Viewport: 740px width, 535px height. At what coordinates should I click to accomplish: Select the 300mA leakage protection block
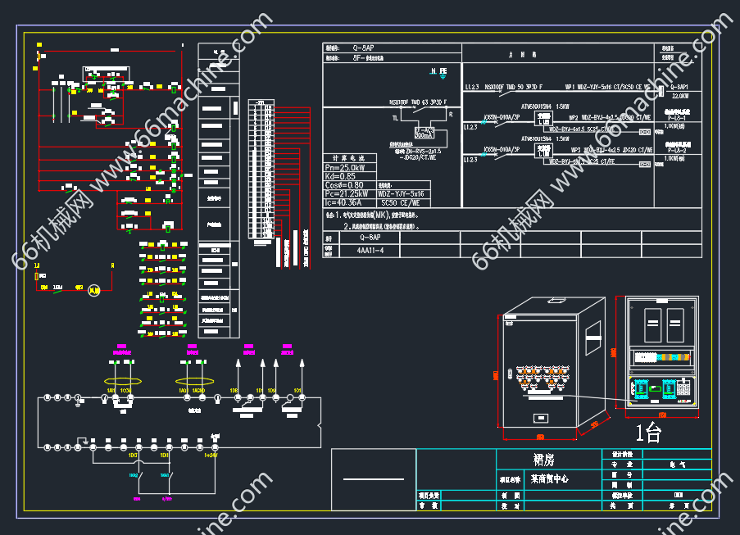pos(424,132)
